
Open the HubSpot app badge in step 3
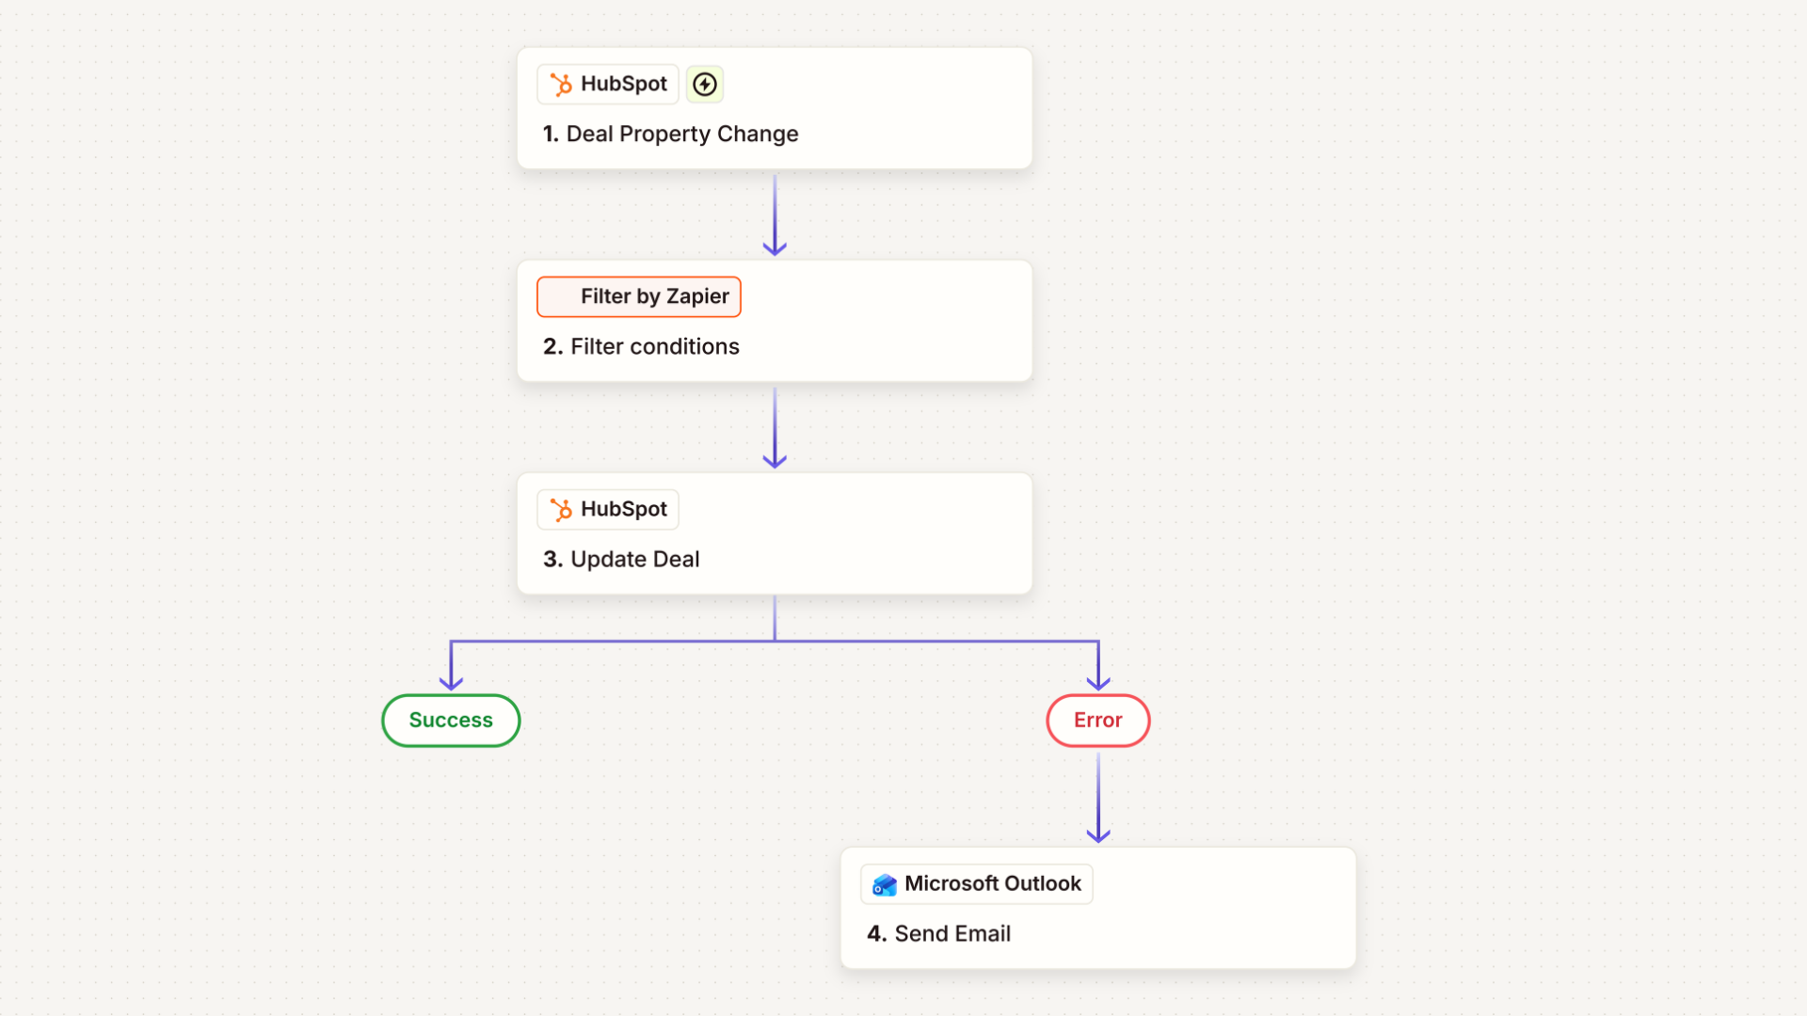pyautogui.click(x=608, y=510)
